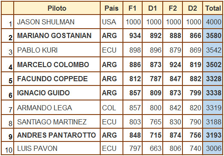
Task: Click the ANDRES PANTAROTTO cell
Action: coord(57,135)
